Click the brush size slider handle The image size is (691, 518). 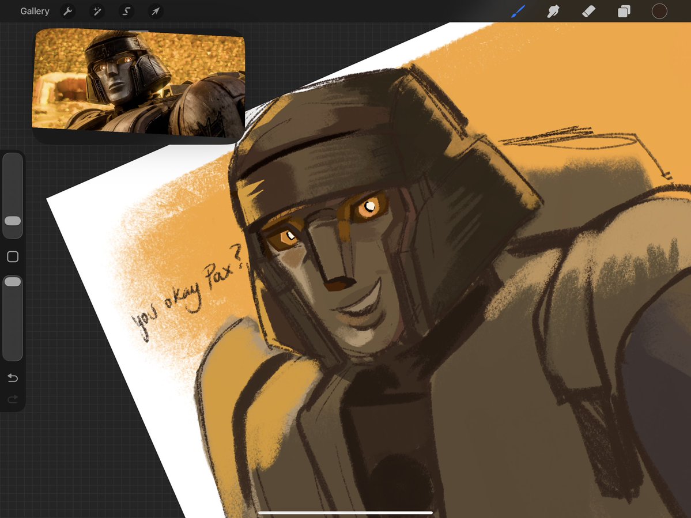[x=13, y=221]
